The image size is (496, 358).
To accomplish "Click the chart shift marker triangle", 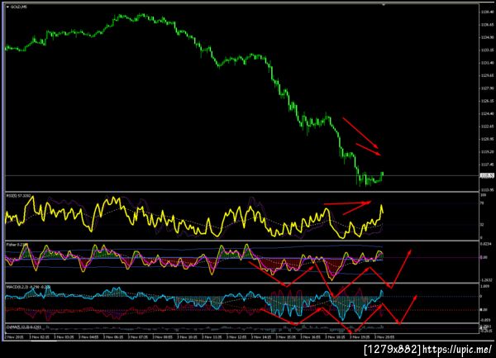I will coord(384,5).
